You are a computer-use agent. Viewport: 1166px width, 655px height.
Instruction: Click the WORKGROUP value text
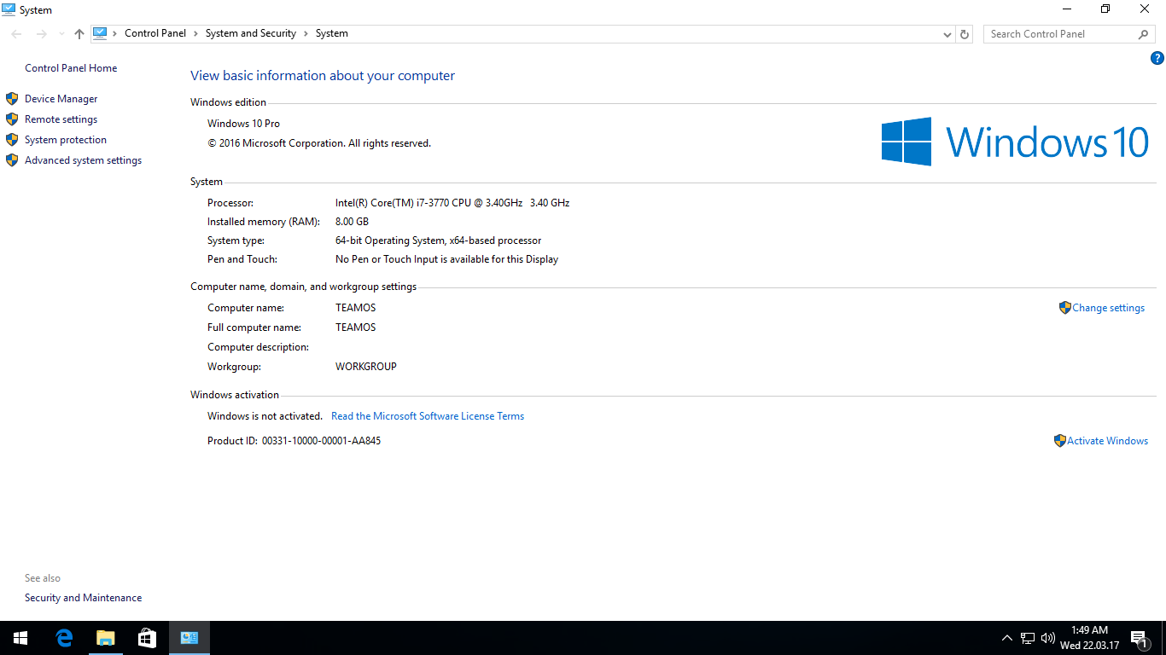click(366, 367)
